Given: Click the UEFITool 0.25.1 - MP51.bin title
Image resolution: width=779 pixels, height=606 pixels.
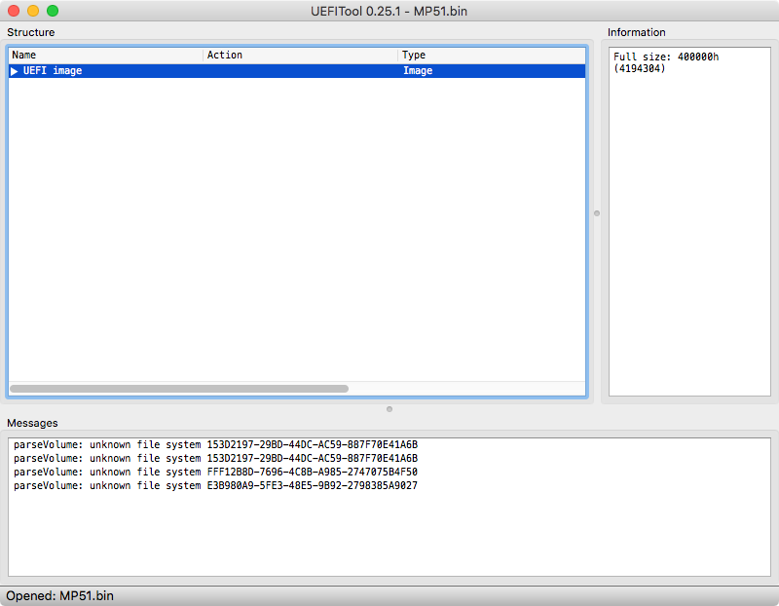Looking at the screenshot, I should tap(389, 11).
